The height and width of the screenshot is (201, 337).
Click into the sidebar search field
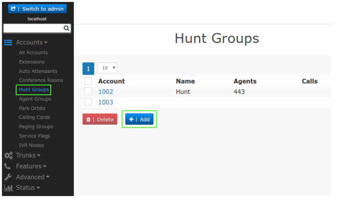(33, 29)
